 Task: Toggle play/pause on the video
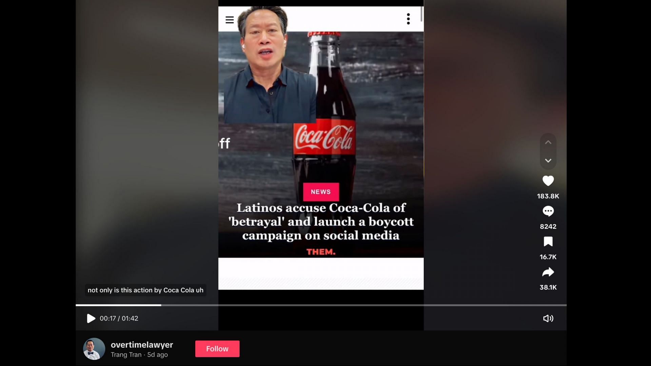click(90, 318)
